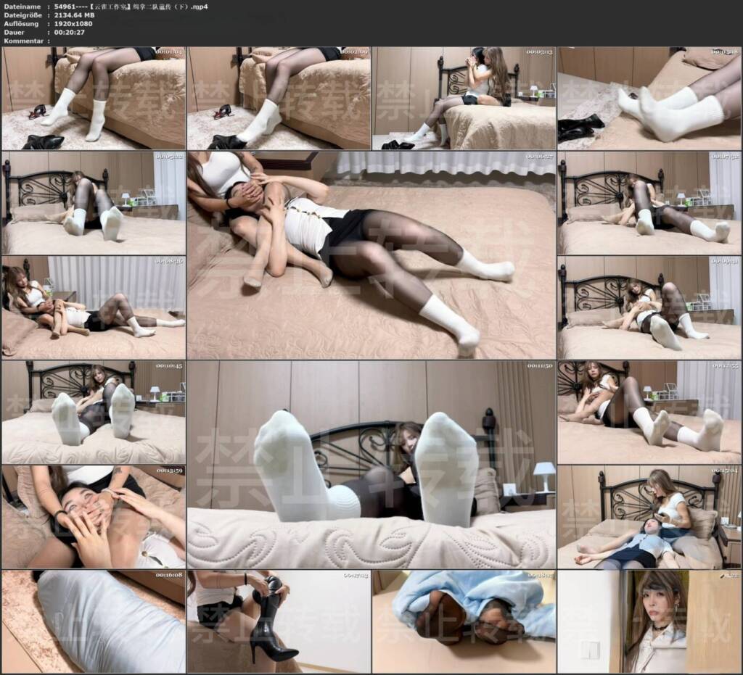Open the white socks close-up thumbnail at 00:04:18
Screen dimensions: 743x675
649,98
